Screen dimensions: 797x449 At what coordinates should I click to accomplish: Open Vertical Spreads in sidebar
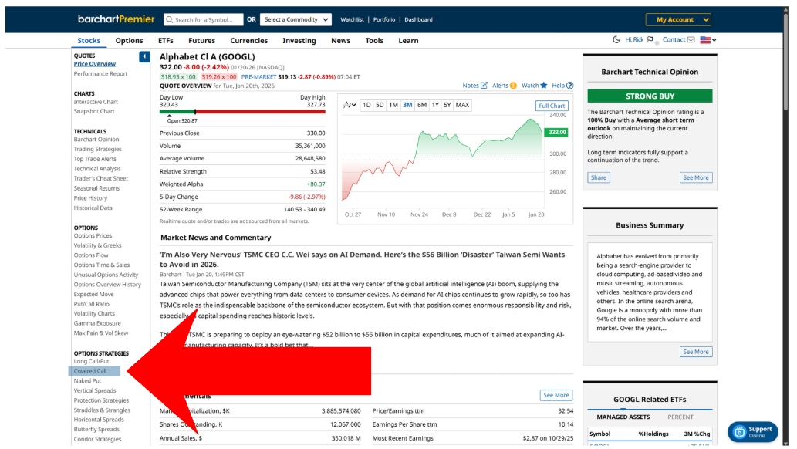(x=95, y=391)
